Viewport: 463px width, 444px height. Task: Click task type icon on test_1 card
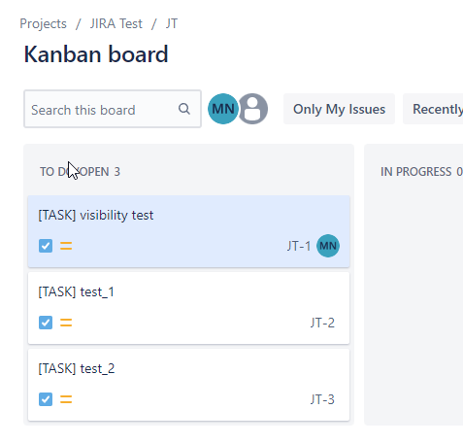pos(46,323)
